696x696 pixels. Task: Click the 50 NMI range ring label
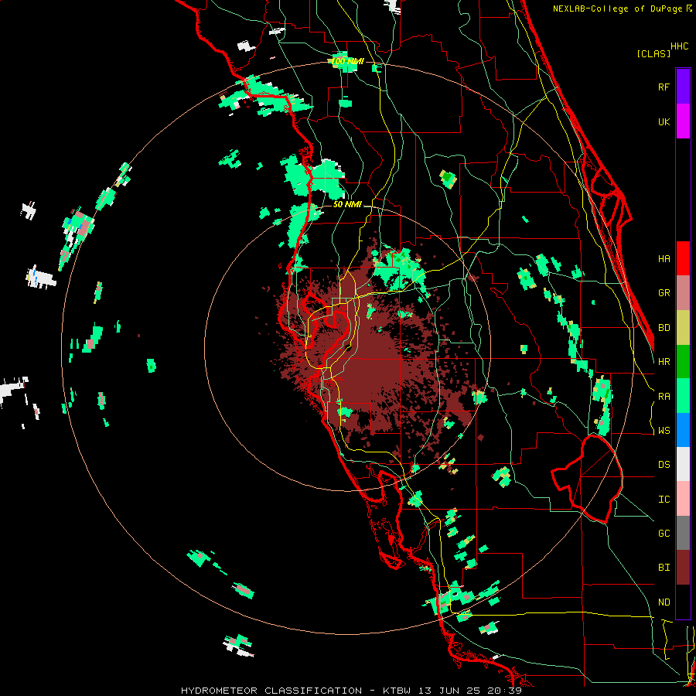(x=347, y=204)
